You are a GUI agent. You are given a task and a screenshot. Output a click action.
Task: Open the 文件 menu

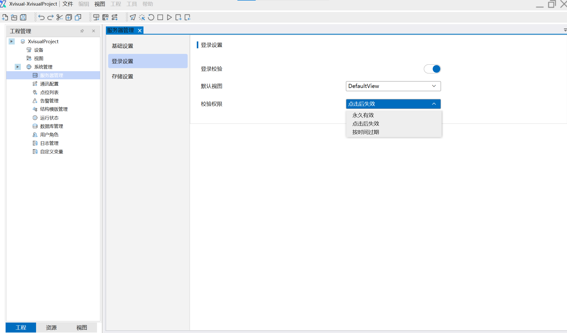point(68,4)
